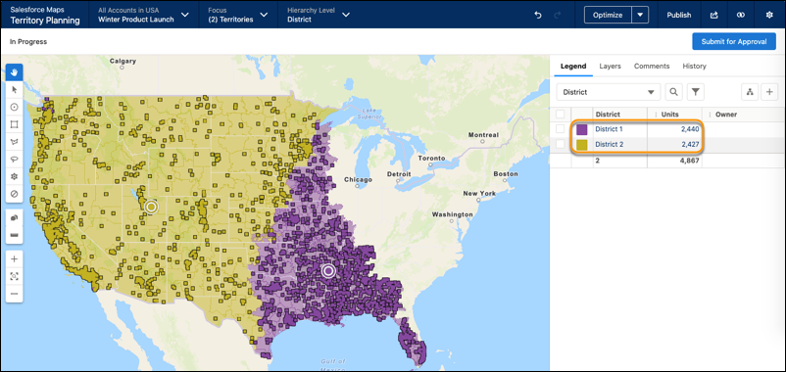Check the District 1 row checkbox
This screenshot has height=372, width=786.
pos(561,129)
